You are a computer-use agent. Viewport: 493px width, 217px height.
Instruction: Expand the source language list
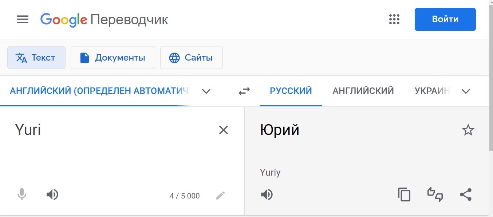tap(206, 91)
